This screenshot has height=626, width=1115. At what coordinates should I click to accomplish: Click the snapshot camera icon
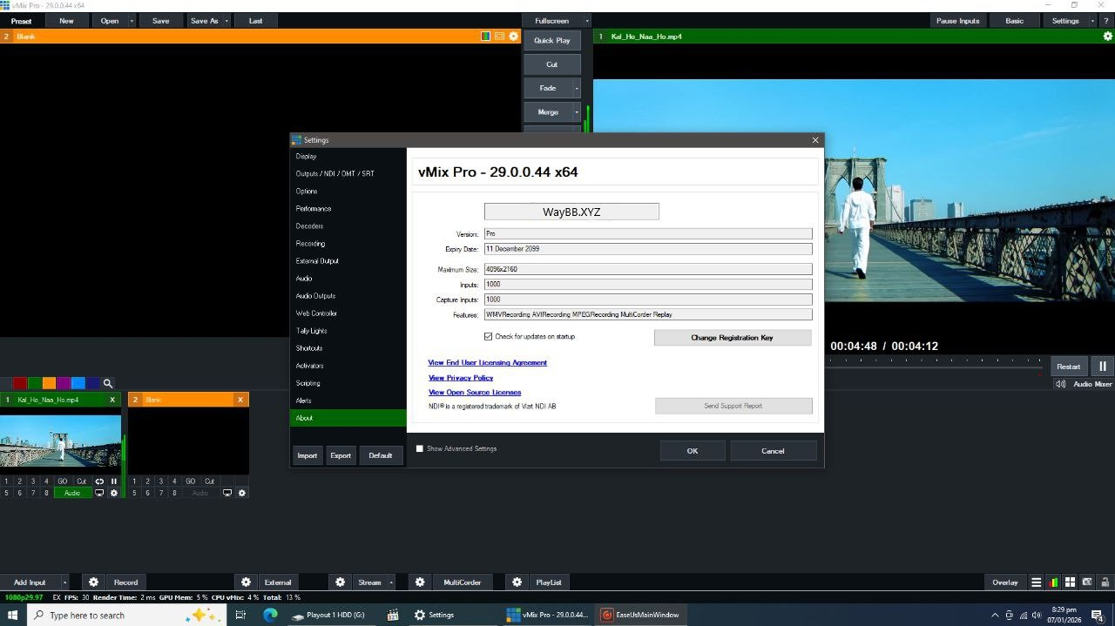point(1087,582)
